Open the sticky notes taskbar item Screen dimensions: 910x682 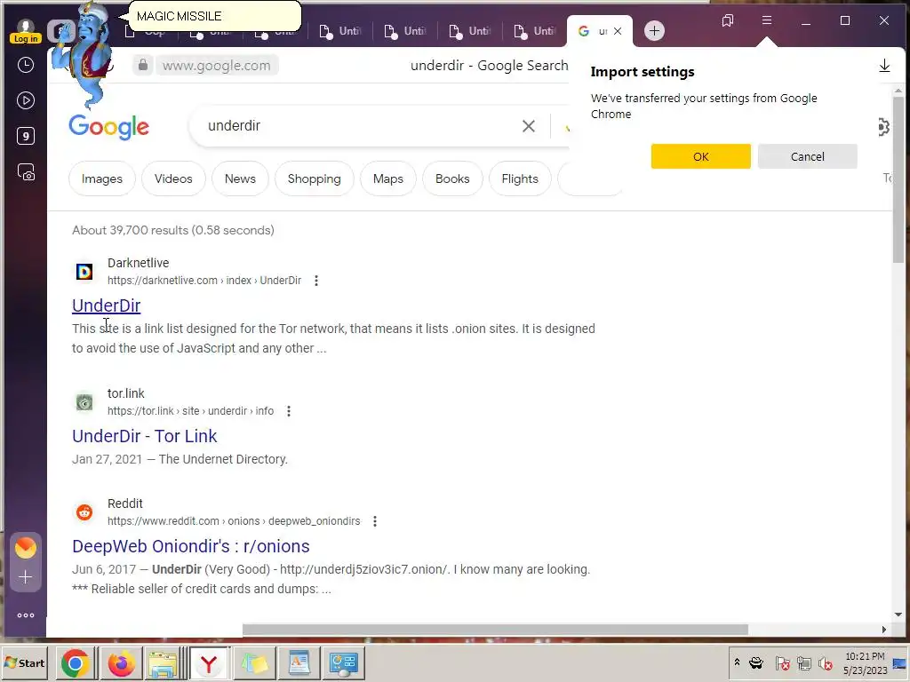point(255,664)
